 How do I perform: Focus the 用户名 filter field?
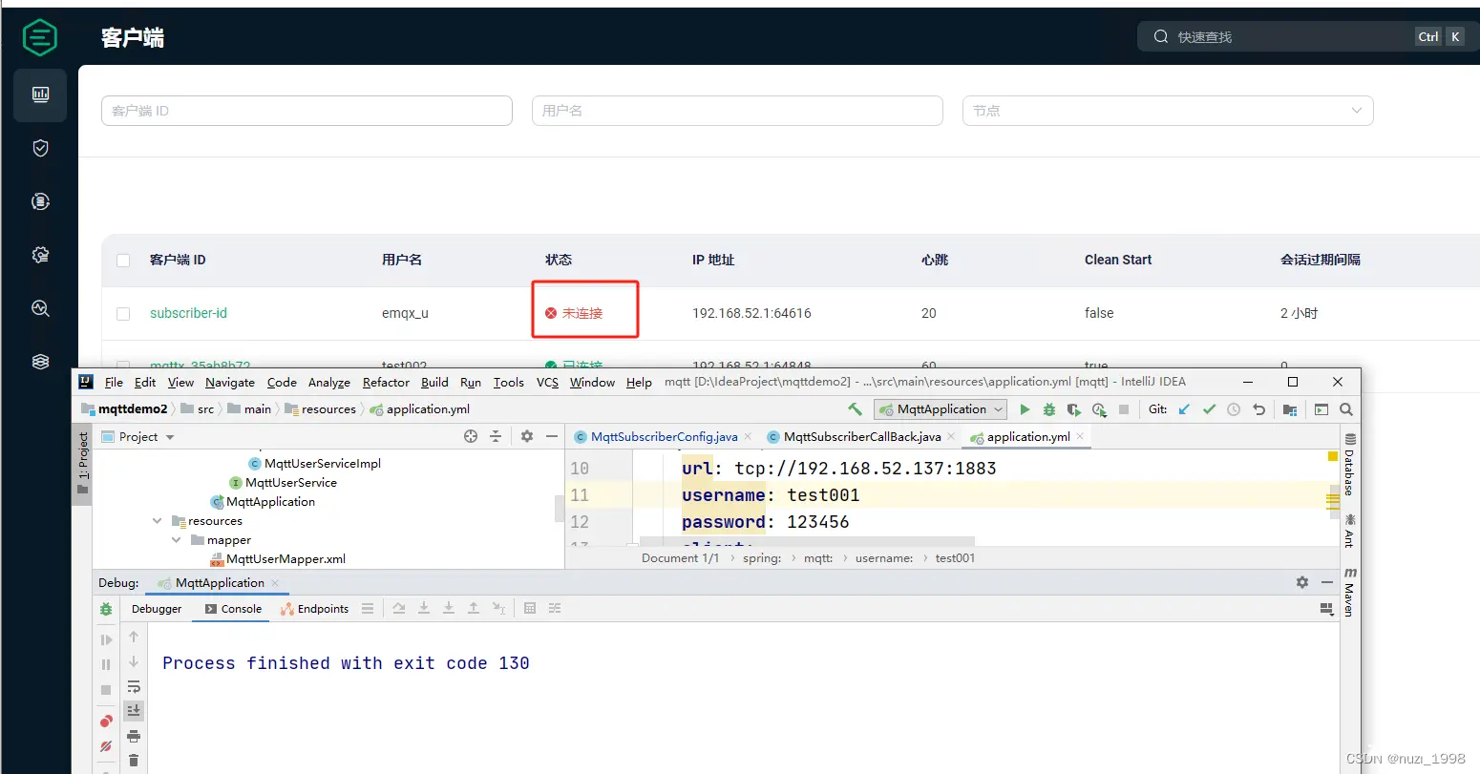point(737,111)
